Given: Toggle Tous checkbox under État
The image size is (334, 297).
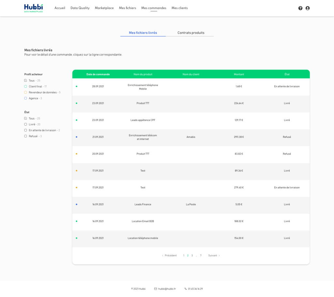Looking at the screenshot, I should coord(25,118).
